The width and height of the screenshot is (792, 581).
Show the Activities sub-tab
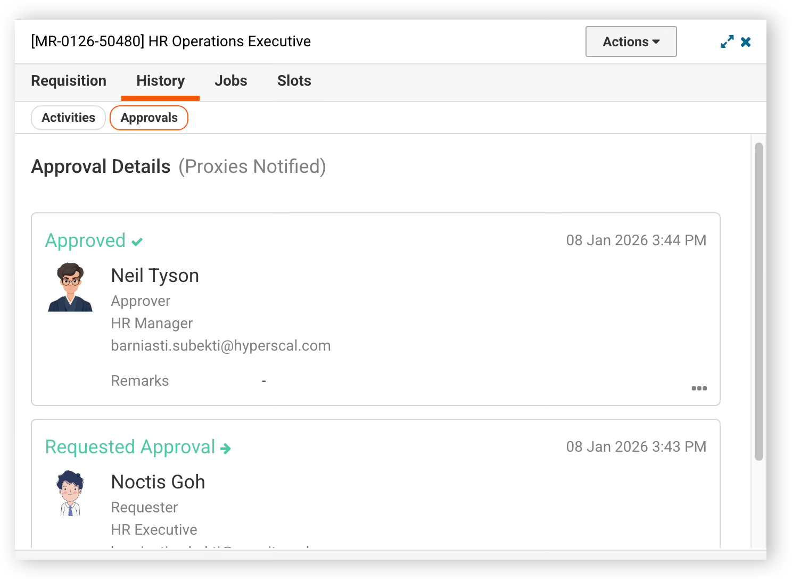[69, 118]
